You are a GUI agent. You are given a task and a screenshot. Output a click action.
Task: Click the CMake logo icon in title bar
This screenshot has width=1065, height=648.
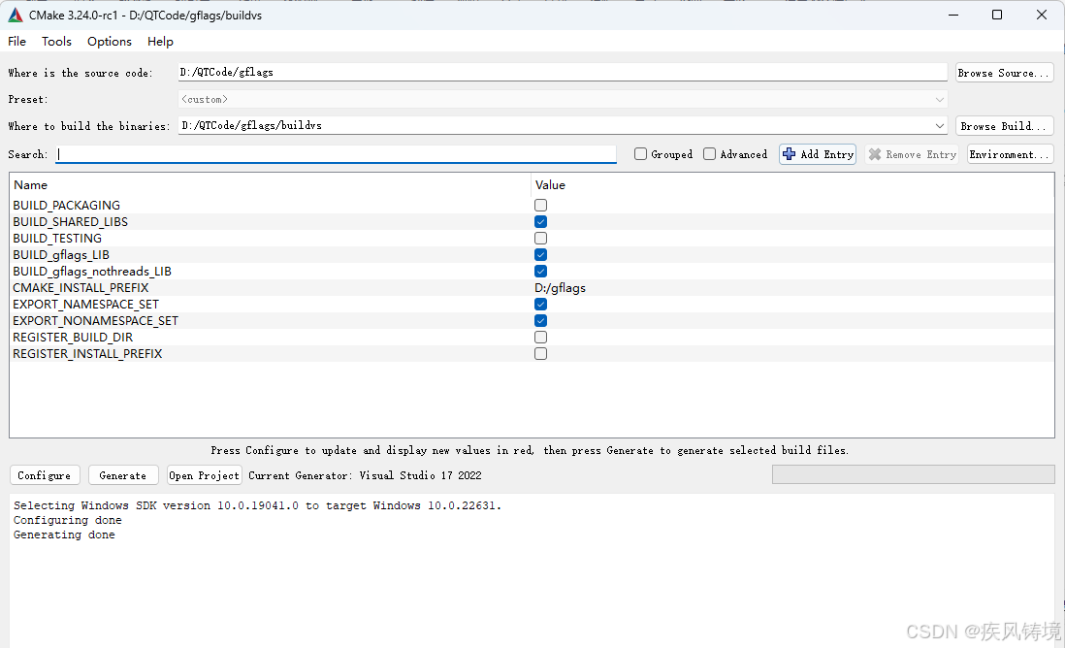coord(15,15)
